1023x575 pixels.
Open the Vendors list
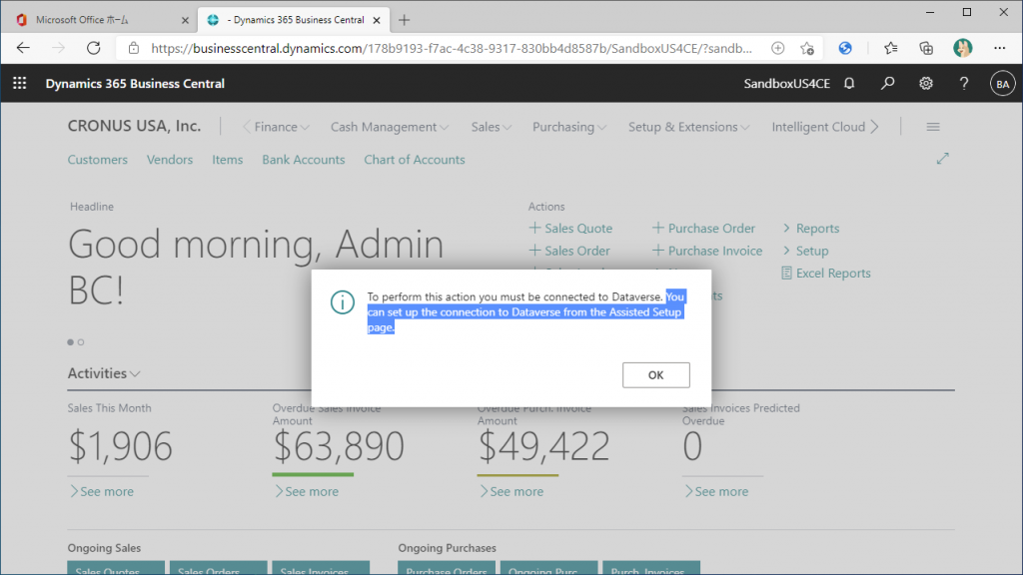pyautogui.click(x=170, y=160)
